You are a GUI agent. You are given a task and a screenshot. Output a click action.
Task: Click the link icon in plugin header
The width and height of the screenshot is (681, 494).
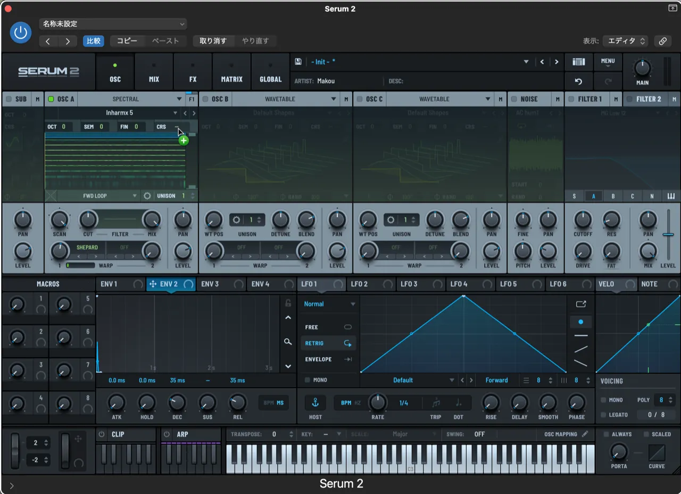pyautogui.click(x=662, y=41)
